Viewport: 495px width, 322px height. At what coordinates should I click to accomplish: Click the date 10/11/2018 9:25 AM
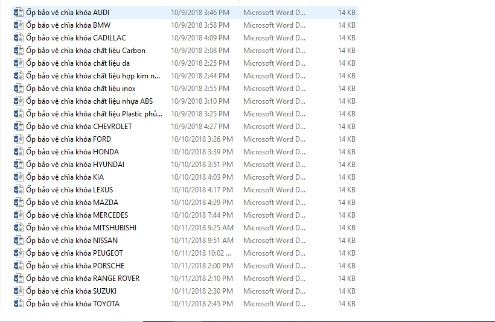point(202,228)
